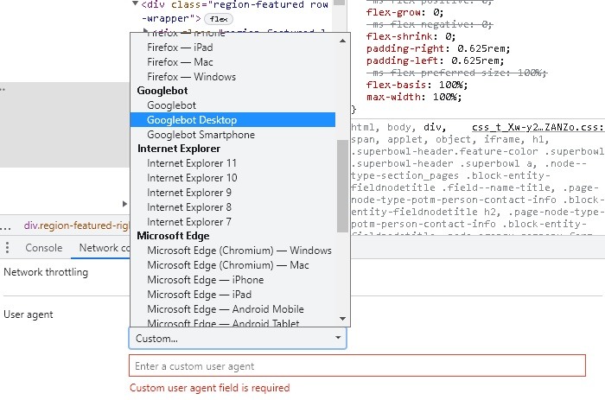605x400 pixels.
Task: Select Microsoft Edge — iPhone option
Action: coord(206,280)
